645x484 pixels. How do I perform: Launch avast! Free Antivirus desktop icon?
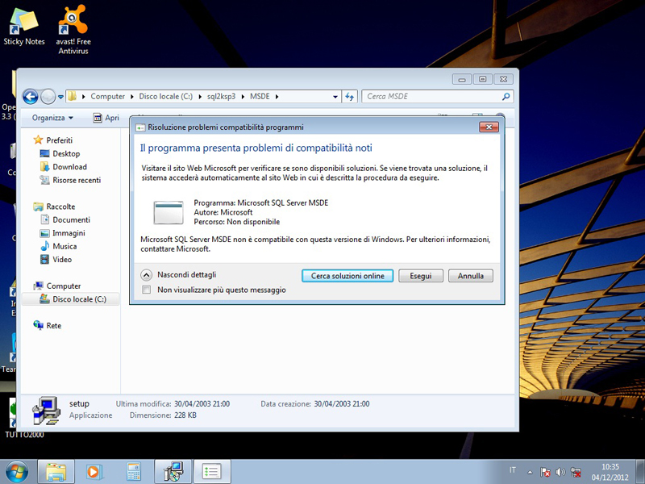[x=73, y=29]
